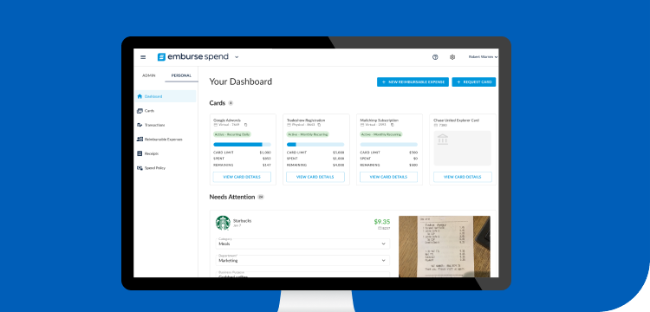Open the Category dropdown showing Meals
The width and height of the screenshot is (650, 312).
click(303, 244)
